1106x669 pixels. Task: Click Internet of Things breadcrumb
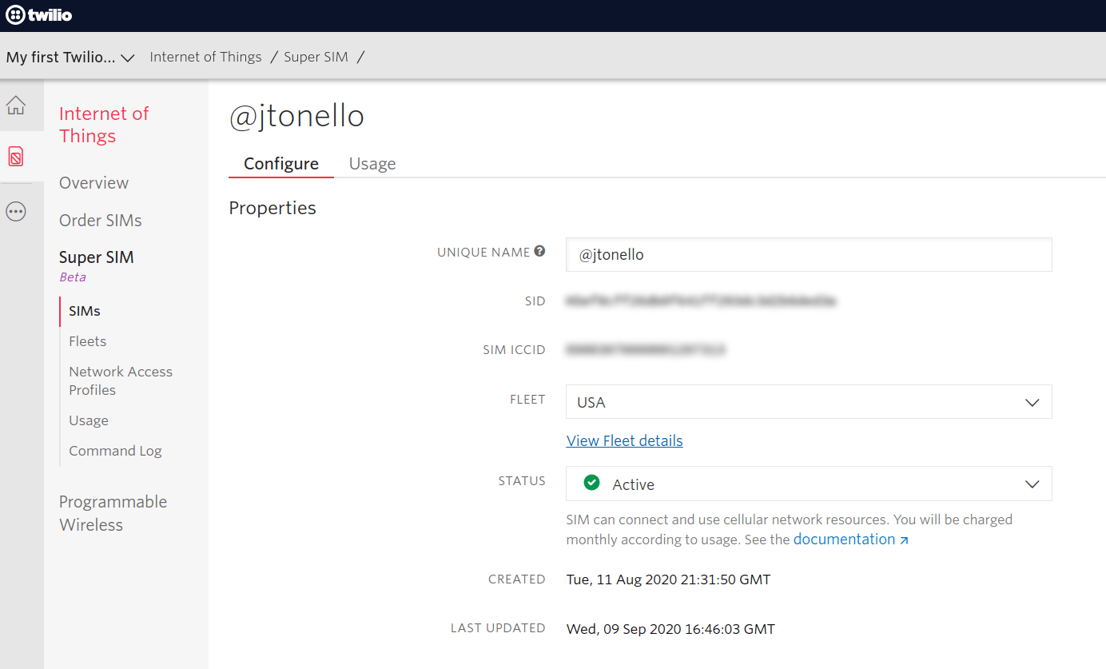pos(205,57)
